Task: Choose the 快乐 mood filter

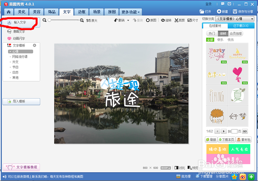Action: tap(220, 40)
